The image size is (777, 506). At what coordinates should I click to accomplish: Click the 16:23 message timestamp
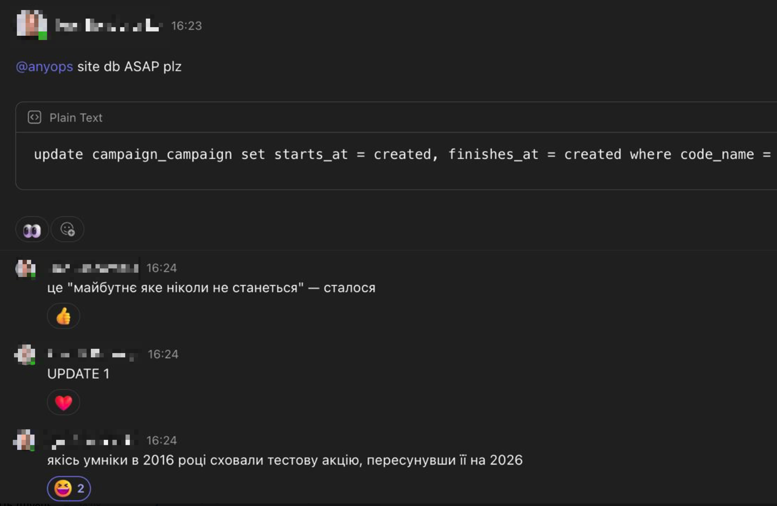[186, 26]
